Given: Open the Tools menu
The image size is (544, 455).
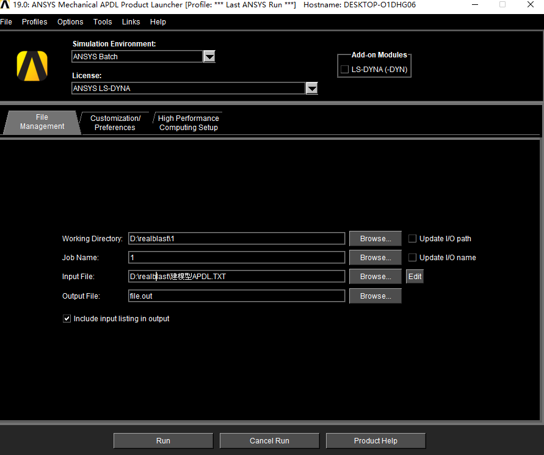Looking at the screenshot, I should tap(103, 22).
